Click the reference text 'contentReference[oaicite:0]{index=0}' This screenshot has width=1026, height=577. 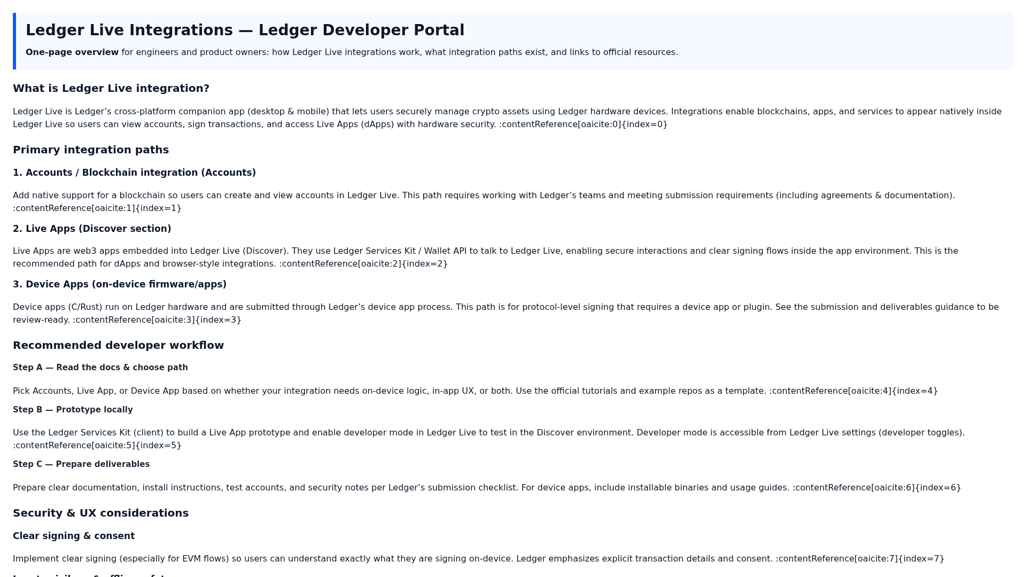click(585, 124)
